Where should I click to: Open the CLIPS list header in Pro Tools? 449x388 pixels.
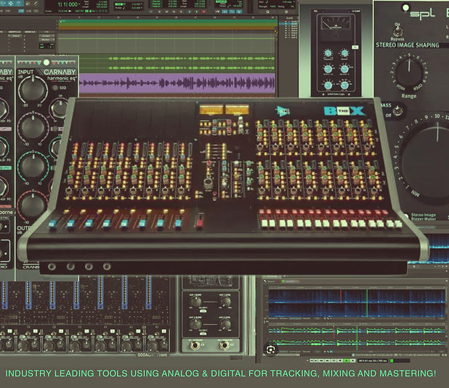289,17
